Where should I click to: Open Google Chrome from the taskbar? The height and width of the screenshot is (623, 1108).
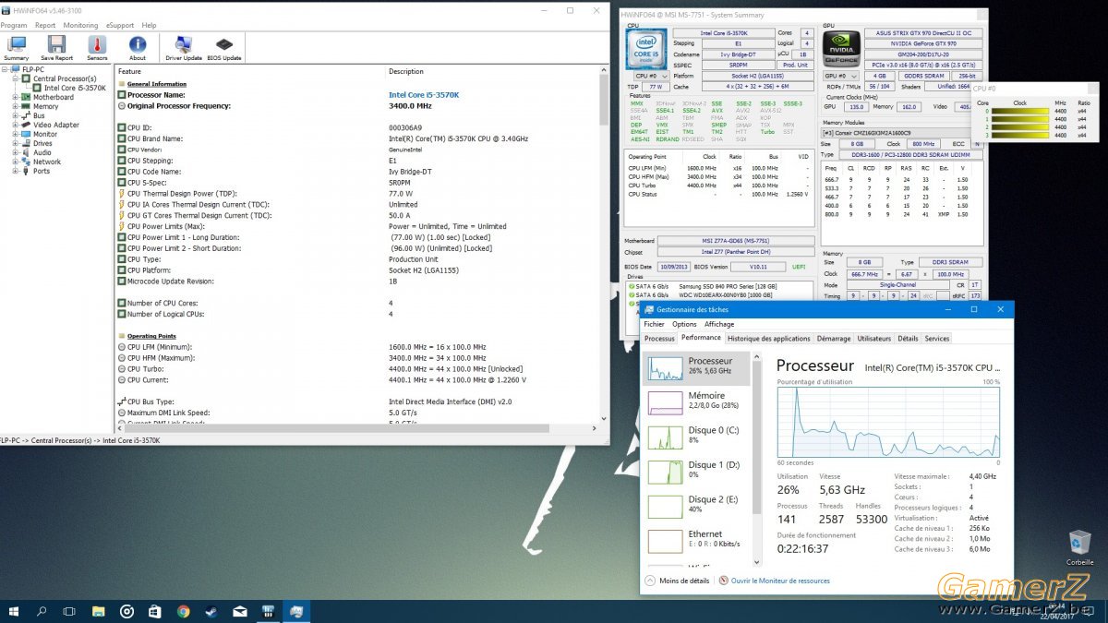click(183, 611)
